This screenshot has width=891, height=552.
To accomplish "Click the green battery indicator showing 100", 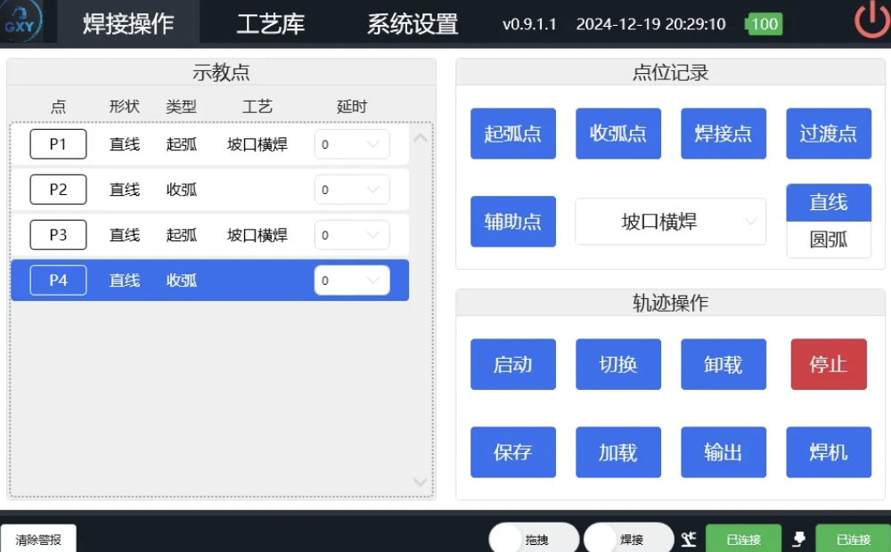I will point(764,24).
